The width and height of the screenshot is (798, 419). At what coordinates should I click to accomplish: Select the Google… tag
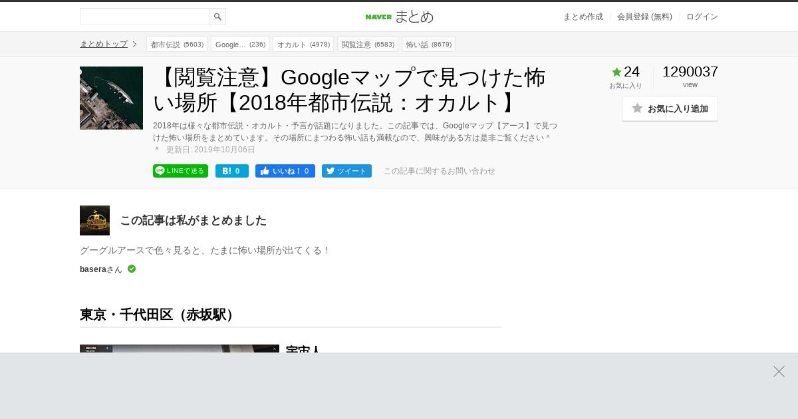[240, 44]
